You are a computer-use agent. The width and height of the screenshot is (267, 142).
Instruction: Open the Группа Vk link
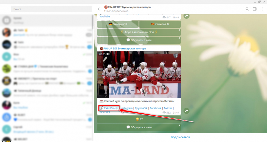click(x=141, y=108)
